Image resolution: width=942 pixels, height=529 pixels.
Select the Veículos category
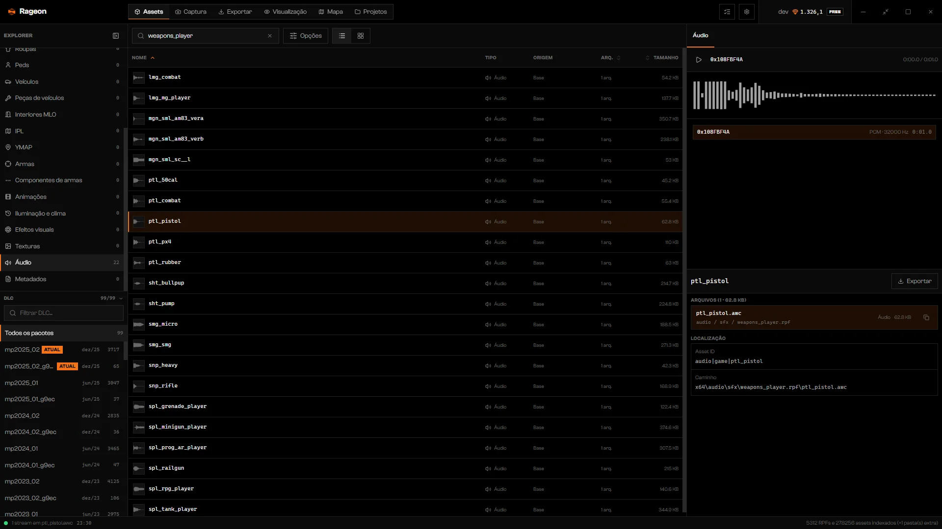pyautogui.click(x=62, y=82)
